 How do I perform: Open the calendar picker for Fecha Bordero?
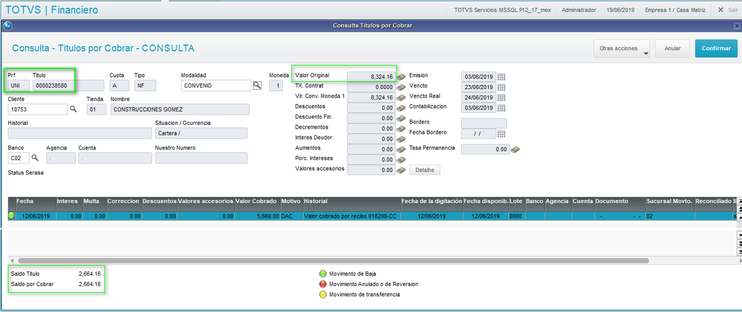(501, 134)
